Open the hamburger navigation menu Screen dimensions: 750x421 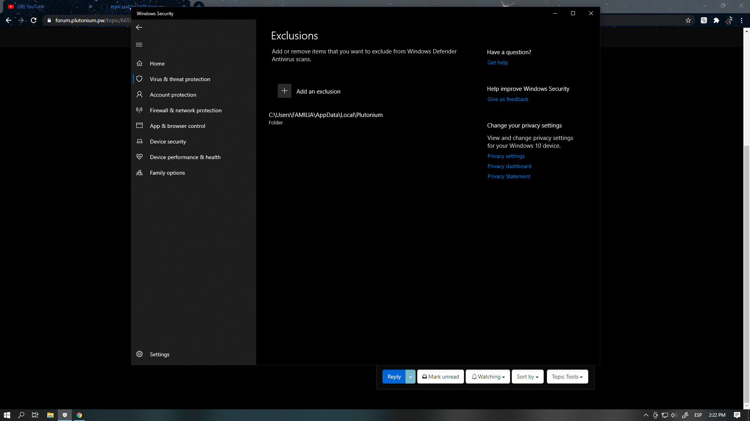(139, 44)
